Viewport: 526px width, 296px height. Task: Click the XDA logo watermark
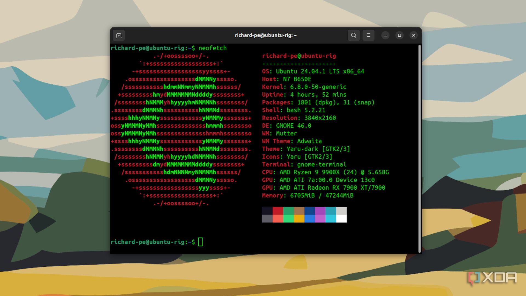point(492,278)
